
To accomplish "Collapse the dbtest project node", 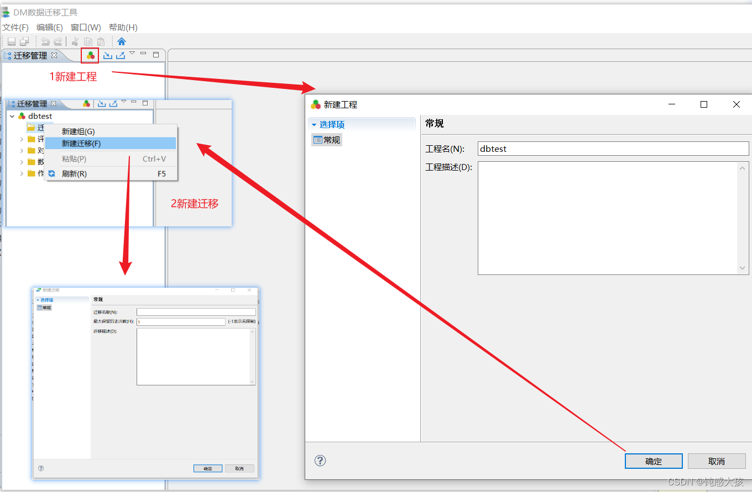I will 12,117.
